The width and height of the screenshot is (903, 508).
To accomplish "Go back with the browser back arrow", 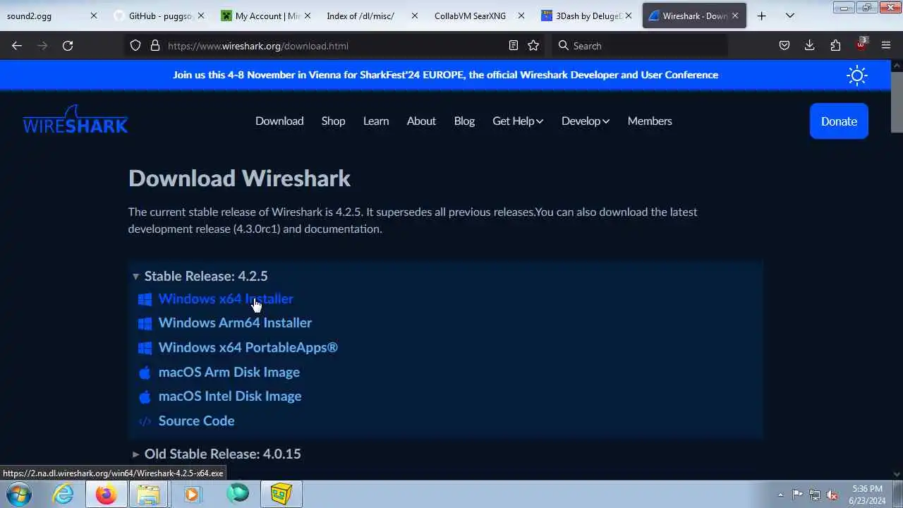I will (x=17, y=46).
